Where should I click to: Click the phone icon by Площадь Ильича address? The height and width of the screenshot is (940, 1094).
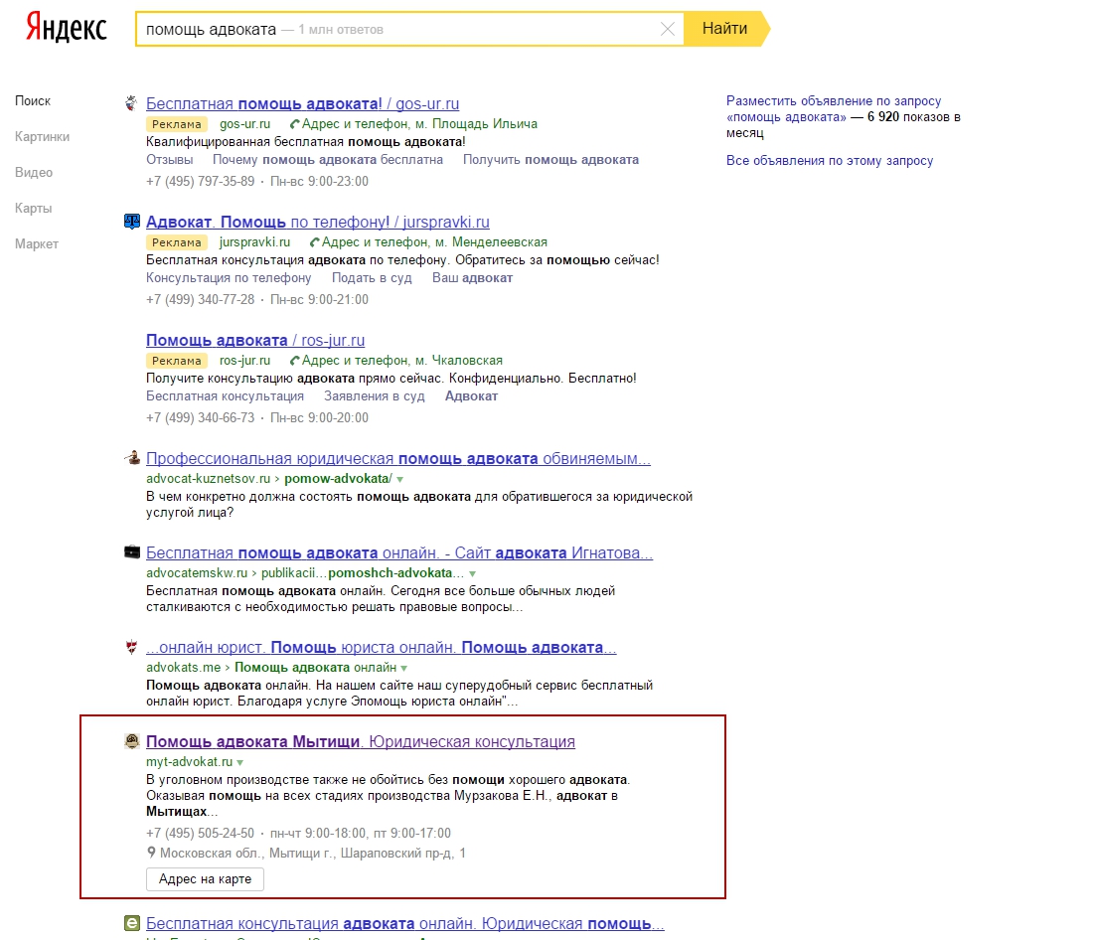tap(294, 124)
